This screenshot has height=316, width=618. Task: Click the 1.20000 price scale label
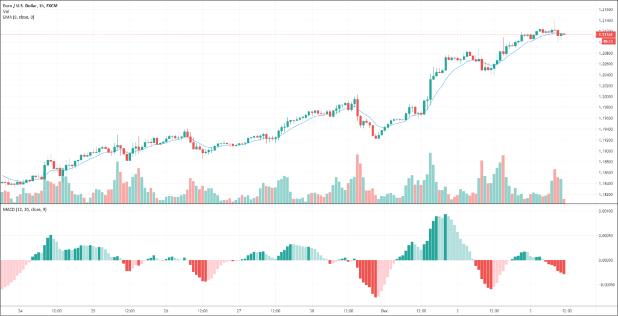click(606, 96)
